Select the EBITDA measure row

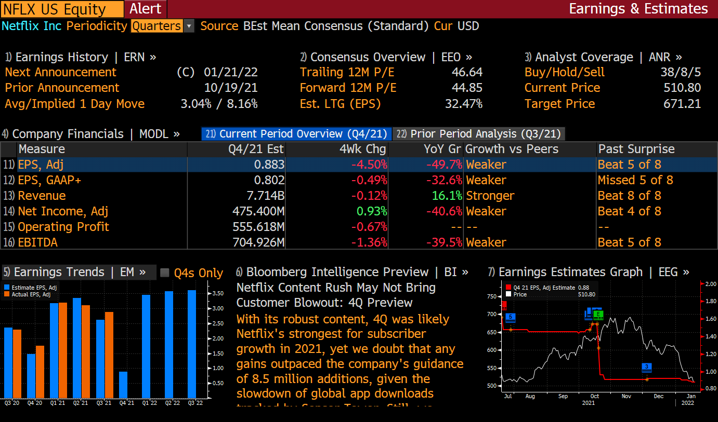tap(359, 242)
